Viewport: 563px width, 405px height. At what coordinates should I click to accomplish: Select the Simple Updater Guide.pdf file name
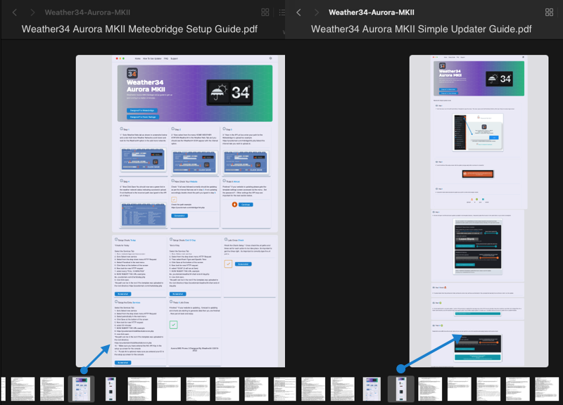click(421, 29)
